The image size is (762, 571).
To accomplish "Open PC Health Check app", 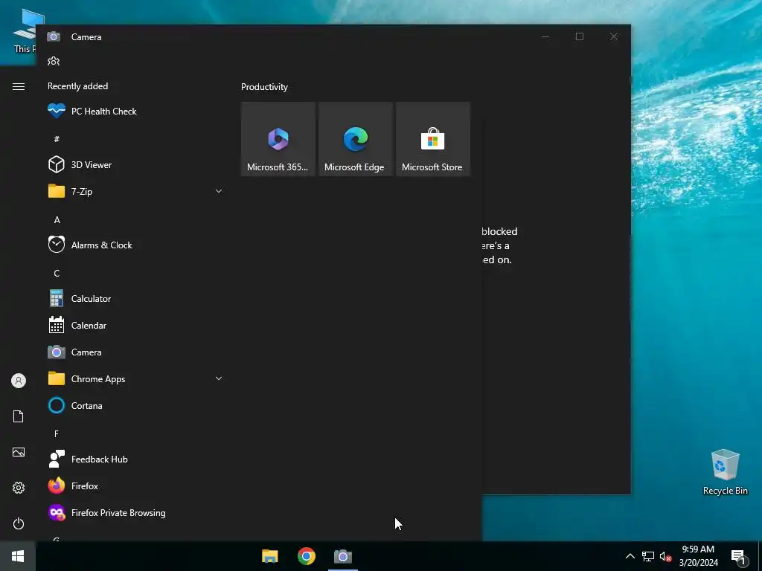I will pos(135,112).
